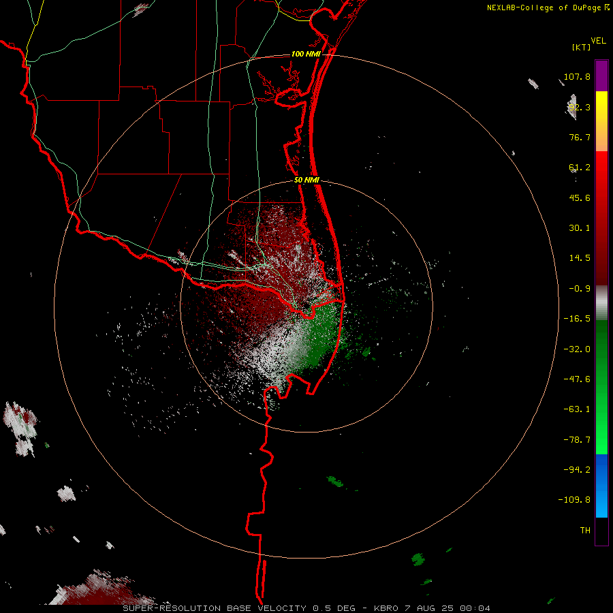Click the -94.2 legend value
This screenshot has height=613, width=613.
click(x=577, y=470)
